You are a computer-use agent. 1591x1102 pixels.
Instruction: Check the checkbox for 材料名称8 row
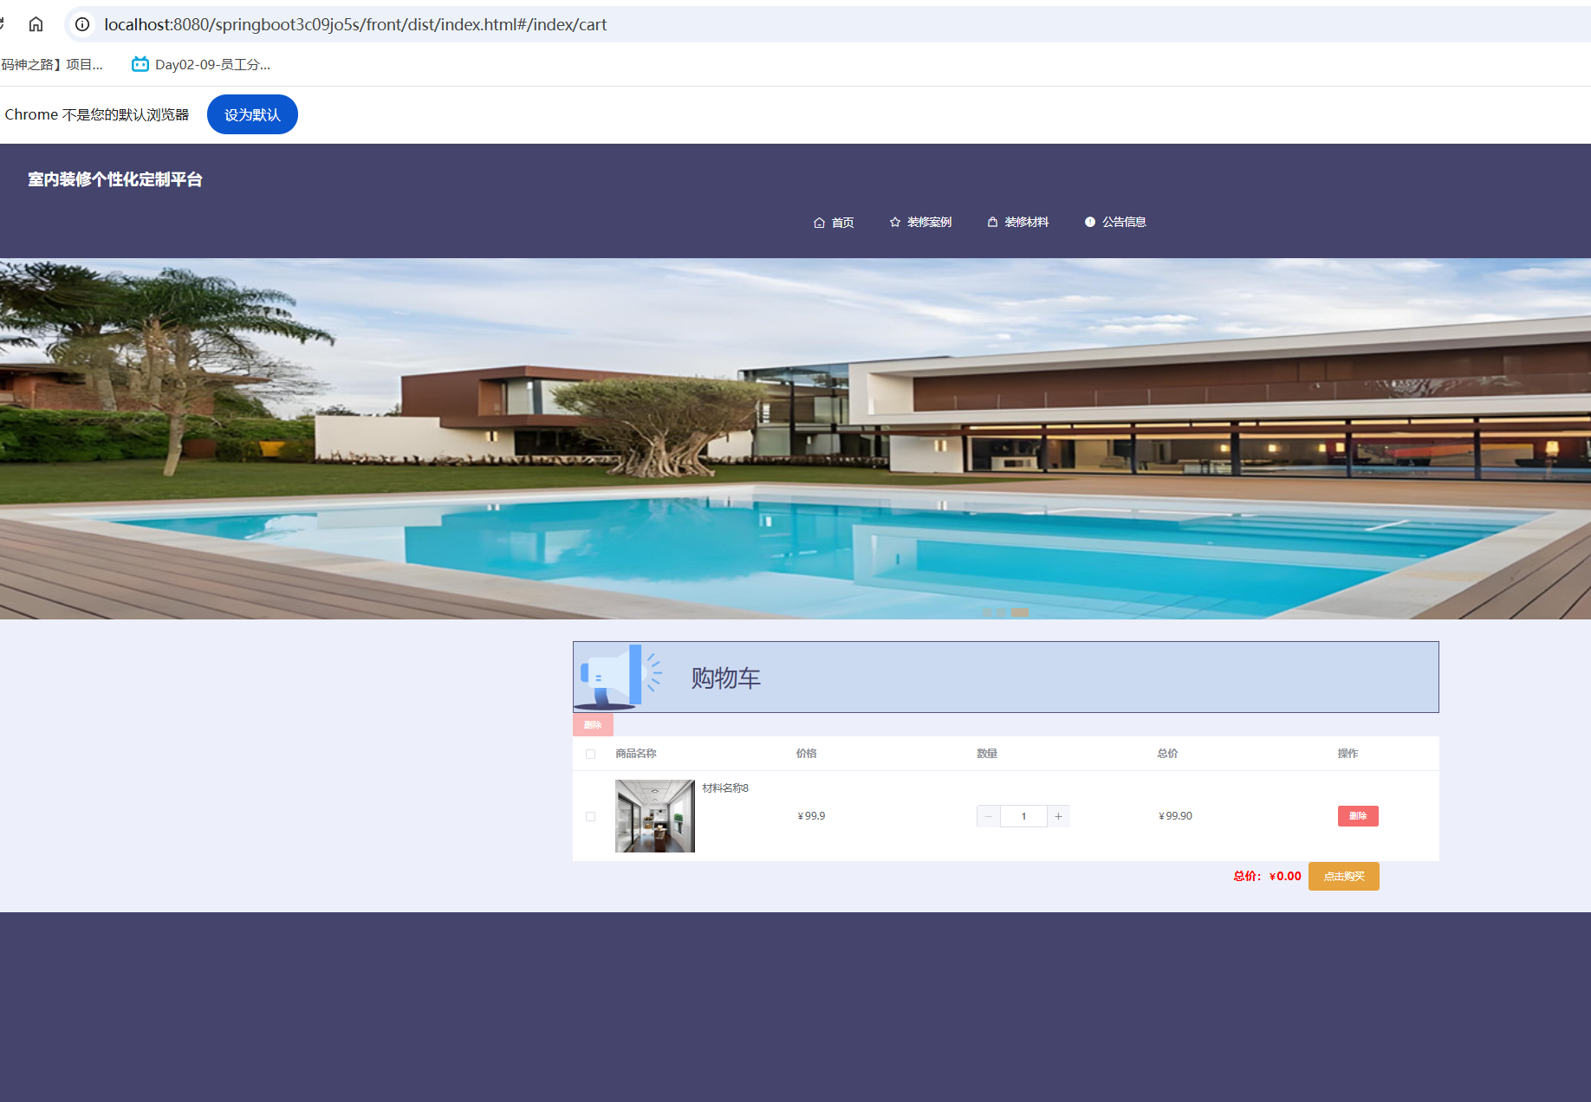pos(591,816)
